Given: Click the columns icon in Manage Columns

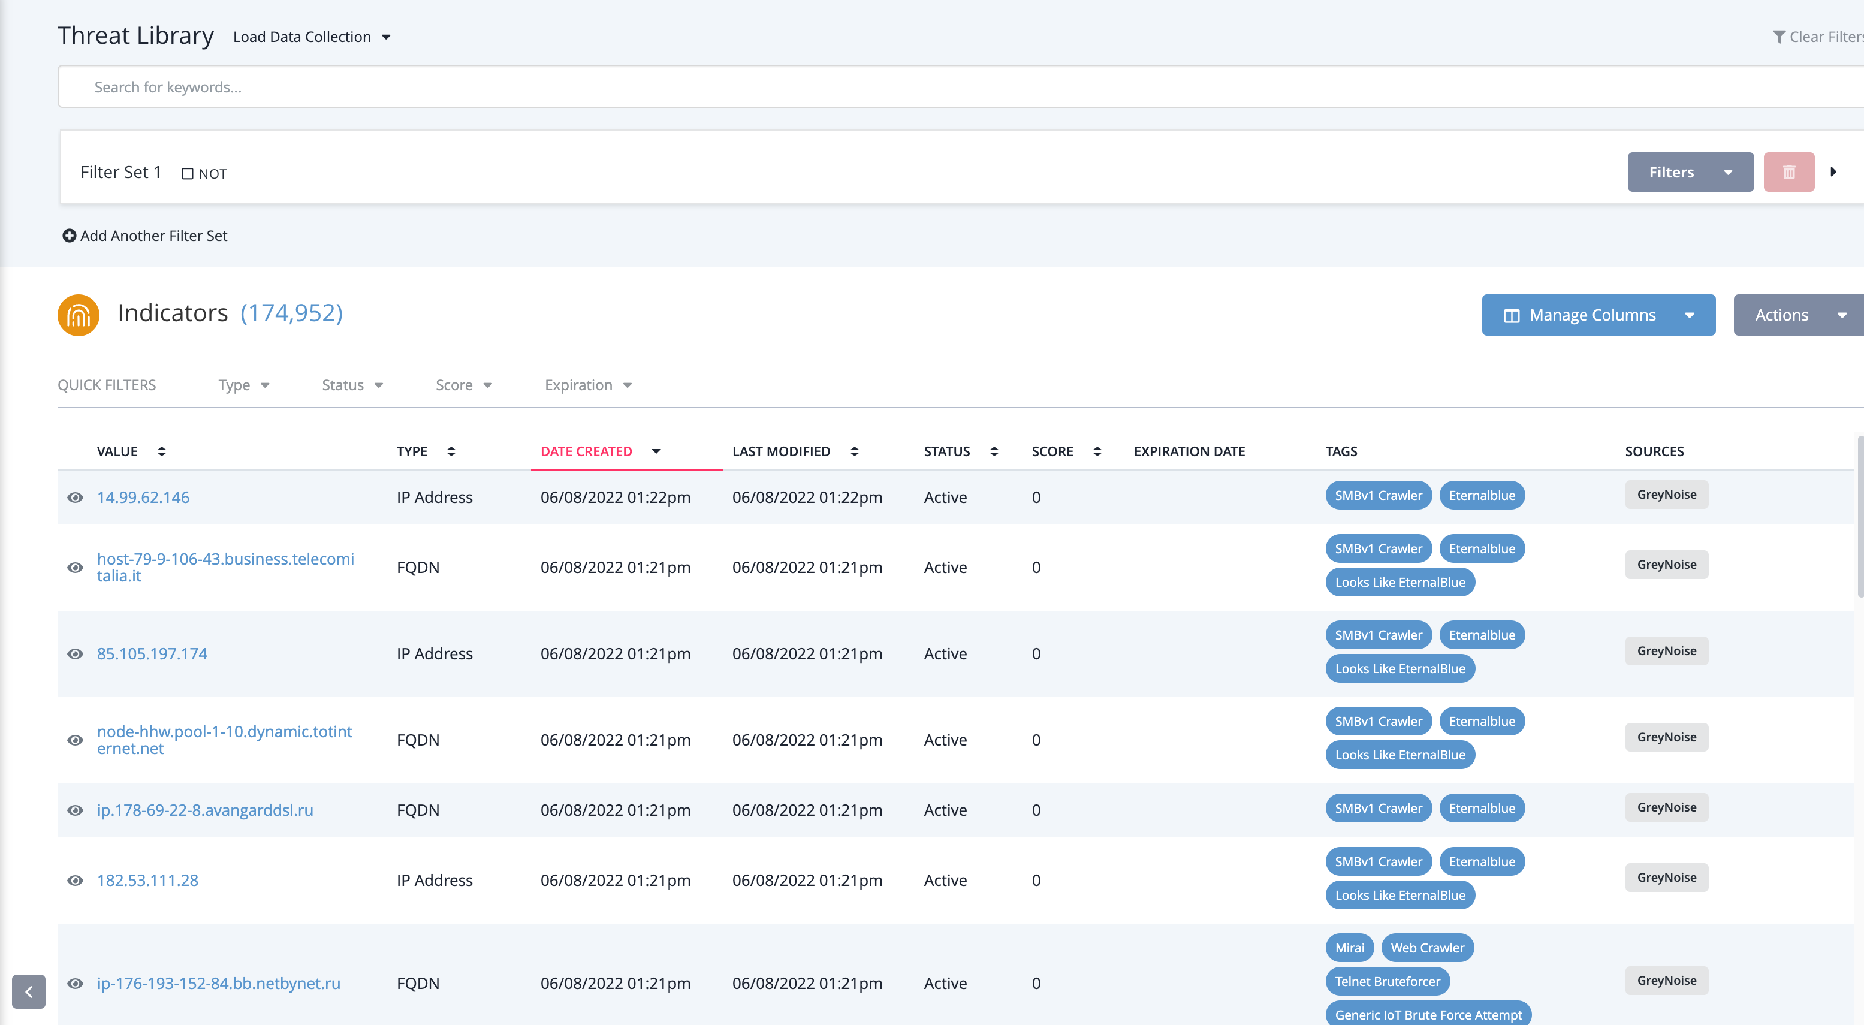Looking at the screenshot, I should (1512, 316).
